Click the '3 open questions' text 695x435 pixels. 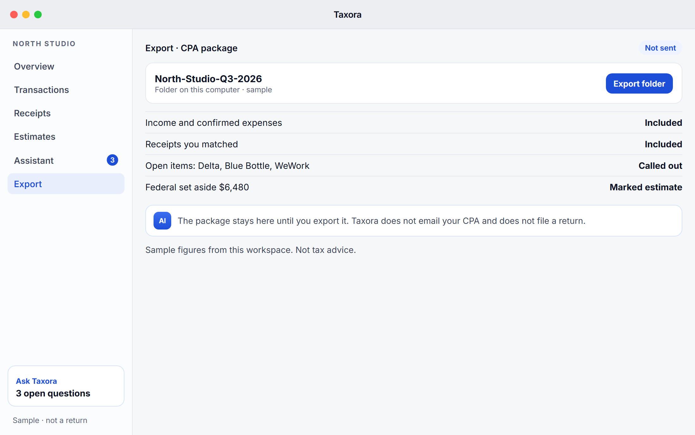(53, 393)
